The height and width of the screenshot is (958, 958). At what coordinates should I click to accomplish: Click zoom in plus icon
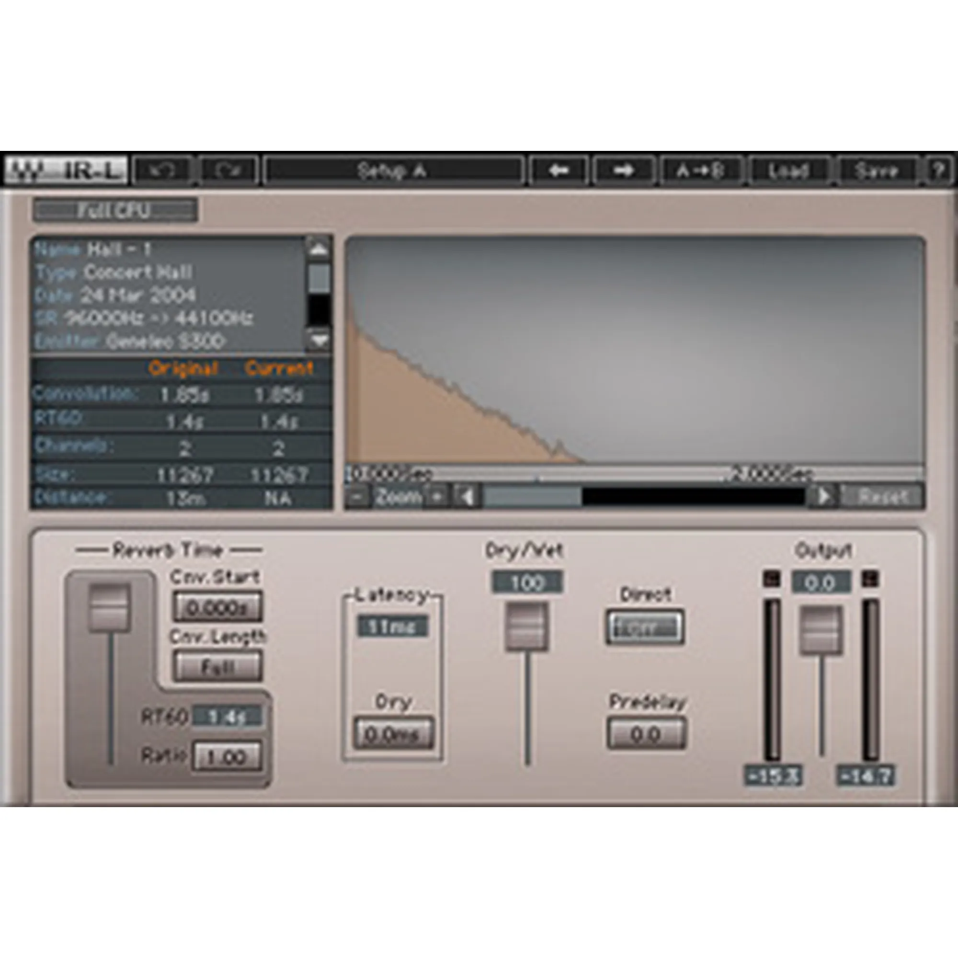pos(437,496)
